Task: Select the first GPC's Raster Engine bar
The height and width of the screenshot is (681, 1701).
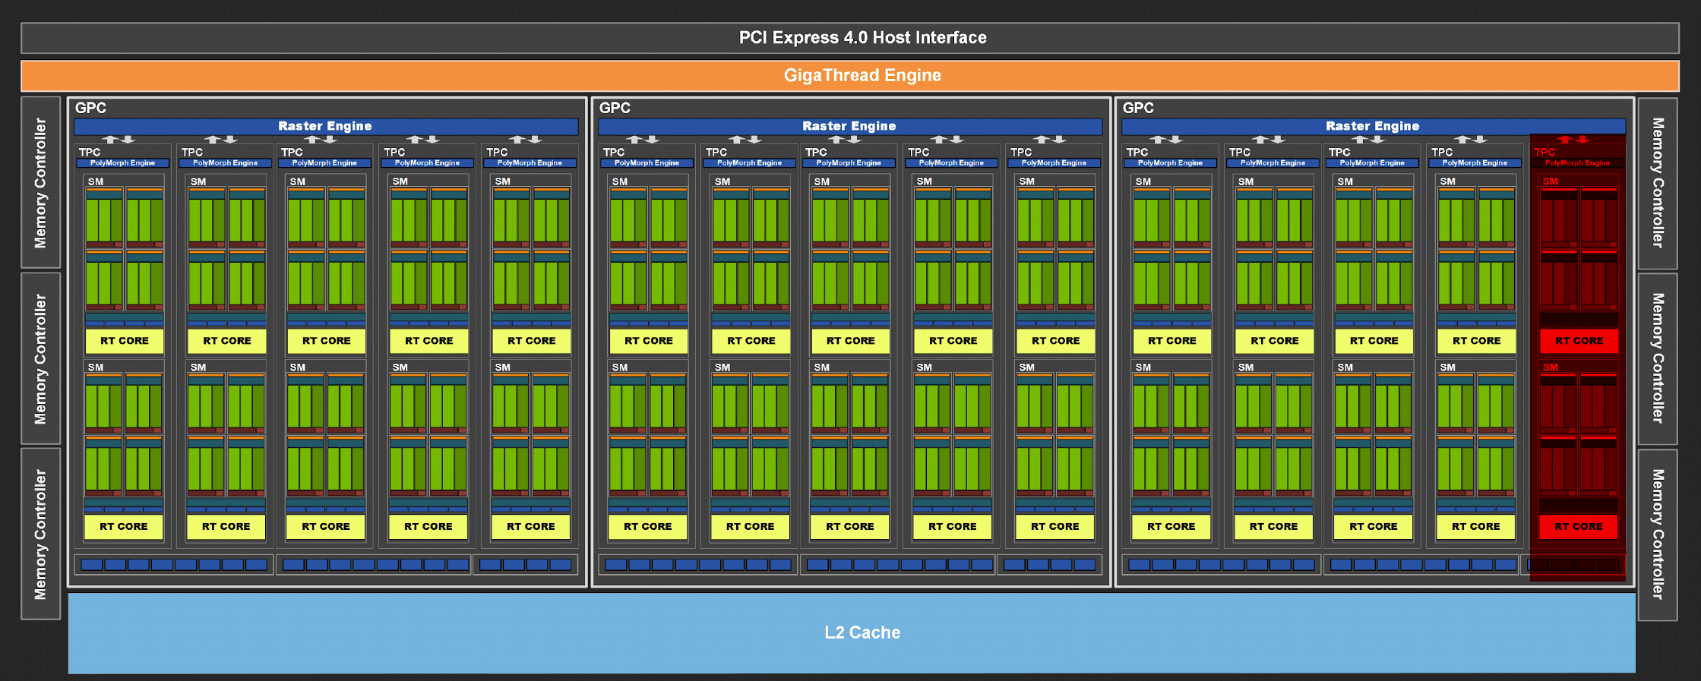Action: point(326,126)
